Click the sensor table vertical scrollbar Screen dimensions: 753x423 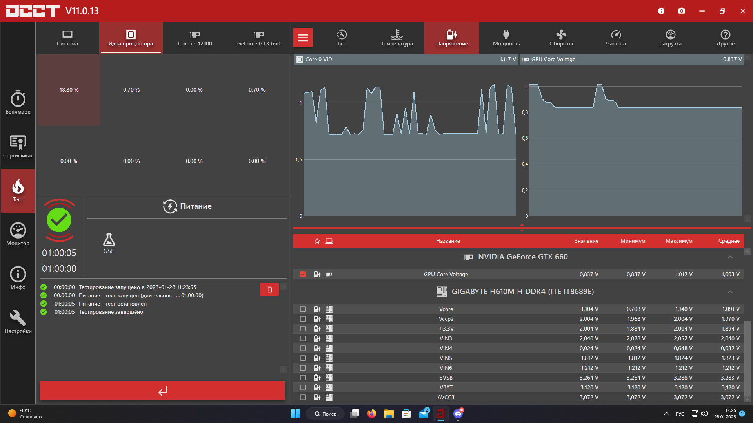(x=748, y=358)
